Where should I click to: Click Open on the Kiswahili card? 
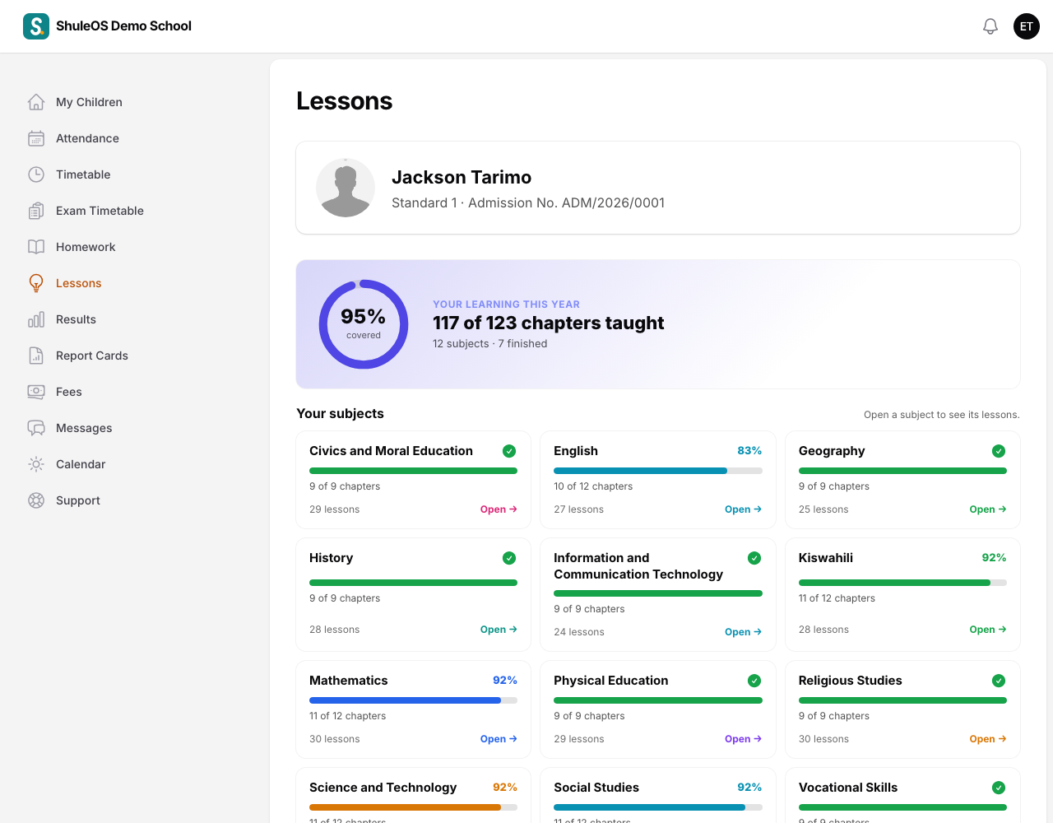(988, 630)
